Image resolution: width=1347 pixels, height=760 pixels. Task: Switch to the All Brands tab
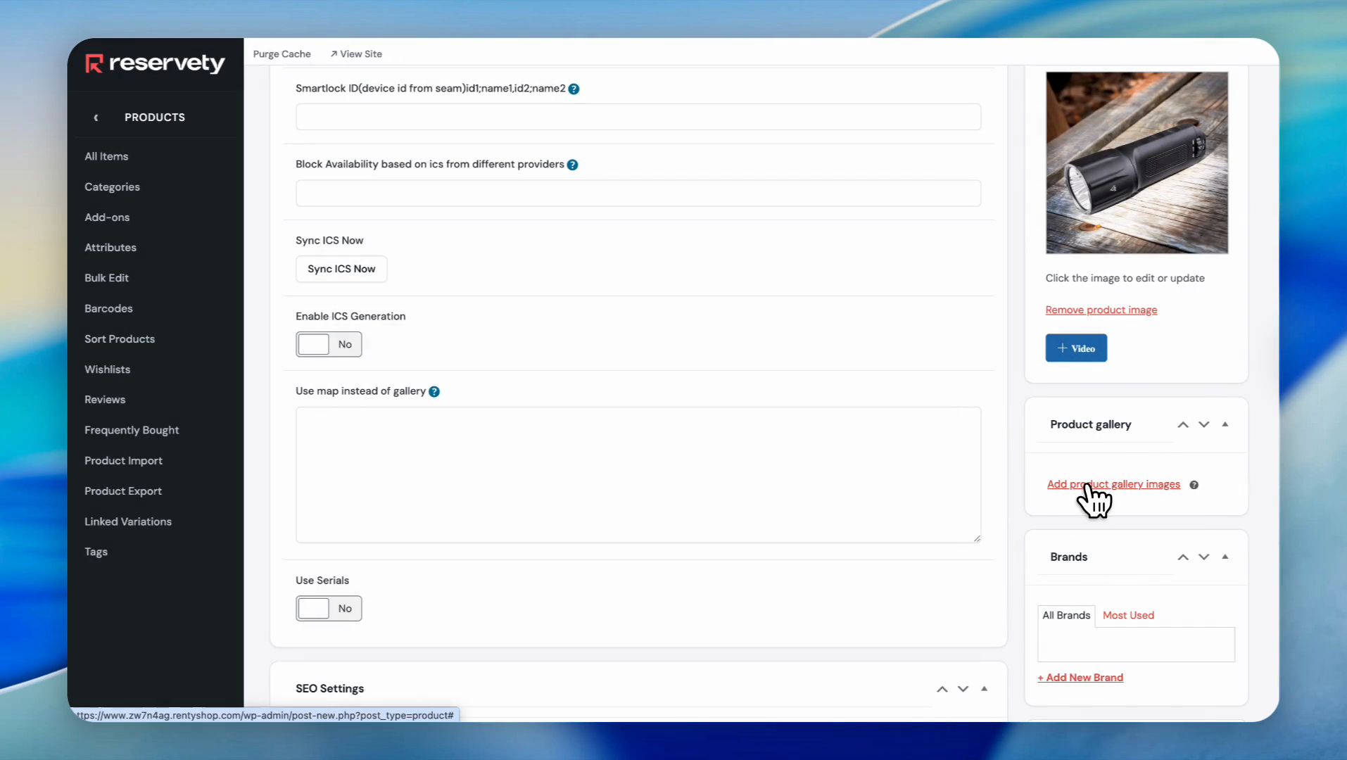(1066, 615)
